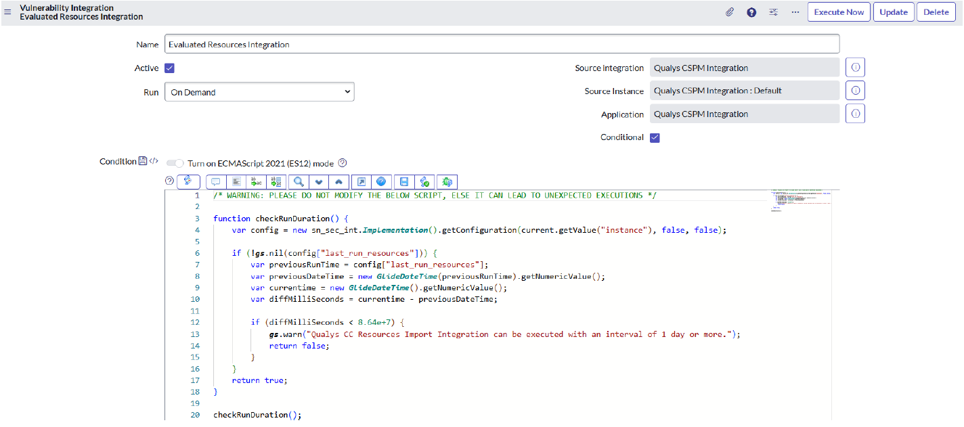The height and width of the screenshot is (427, 964).
Task: Click the script debugger bug icon
Action: point(447,181)
